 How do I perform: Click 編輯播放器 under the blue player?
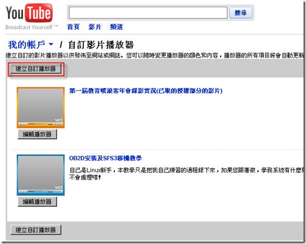[37, 202]
